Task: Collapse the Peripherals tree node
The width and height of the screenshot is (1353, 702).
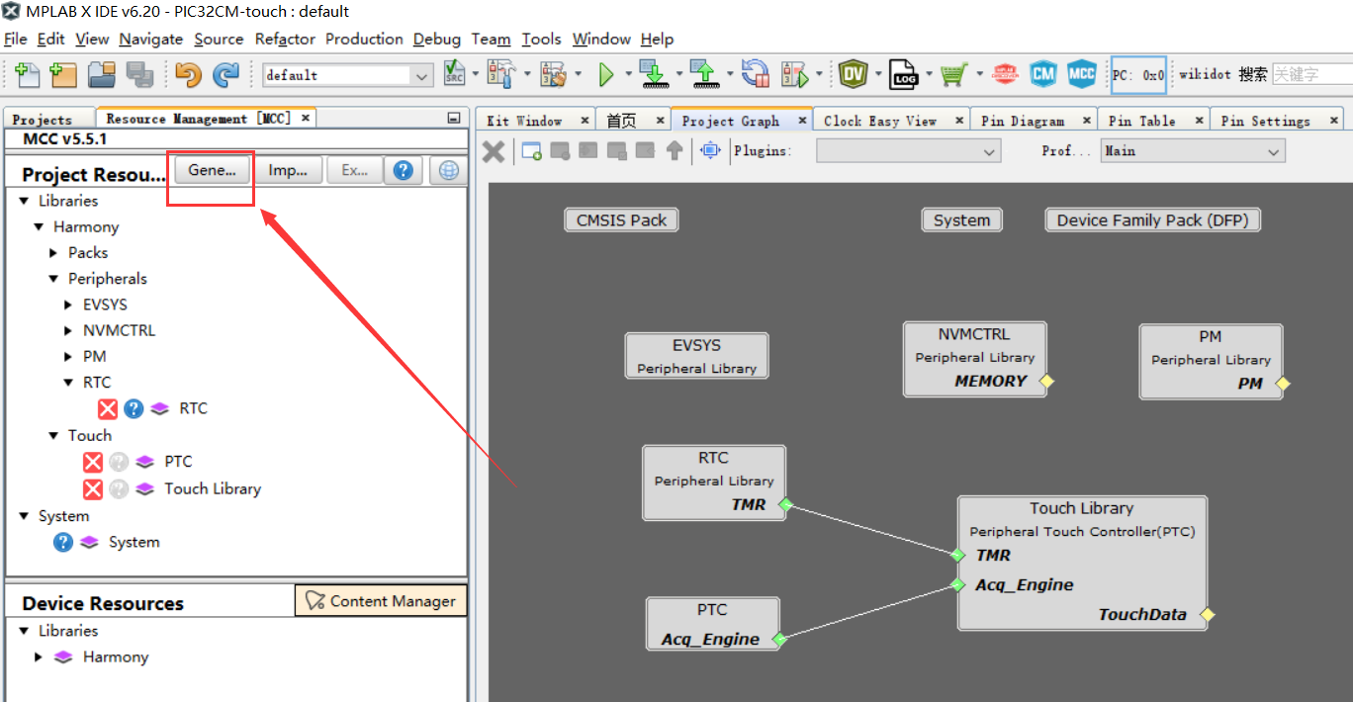Action: [54, 279]
